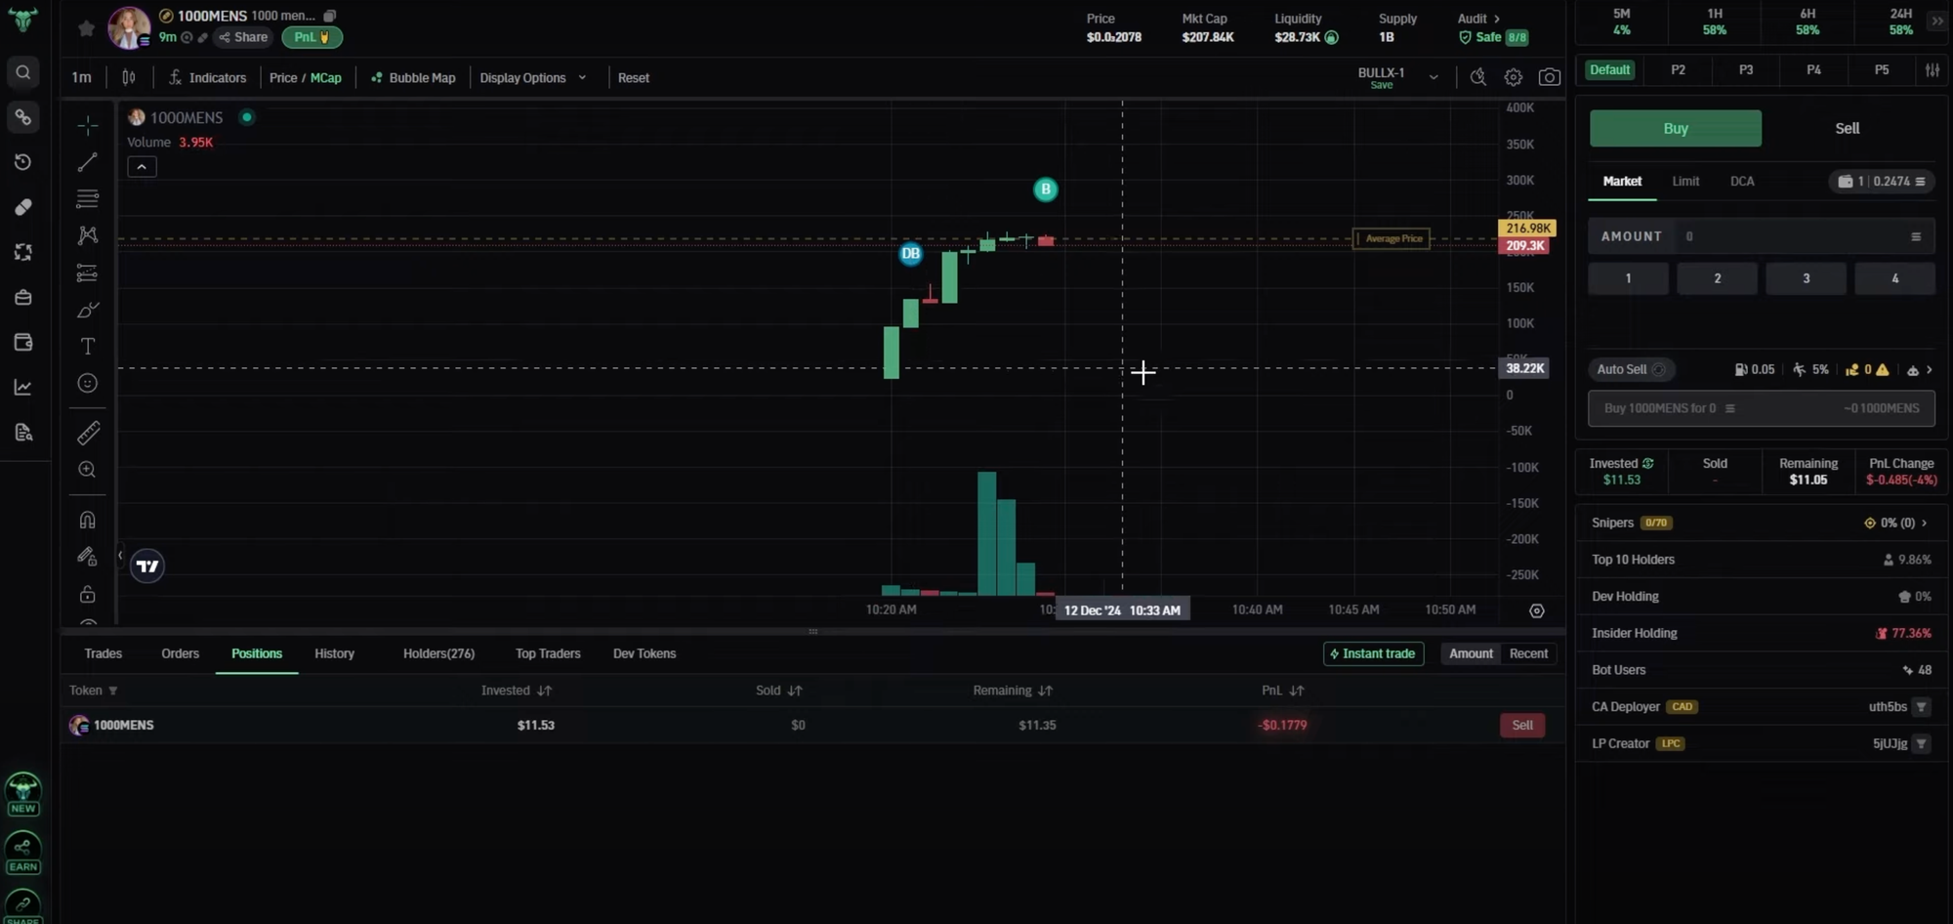Switch the trades feed to Recent
Image resolution: width=1953 pixels, height=924 pixels.
[x=1528, y=653]
